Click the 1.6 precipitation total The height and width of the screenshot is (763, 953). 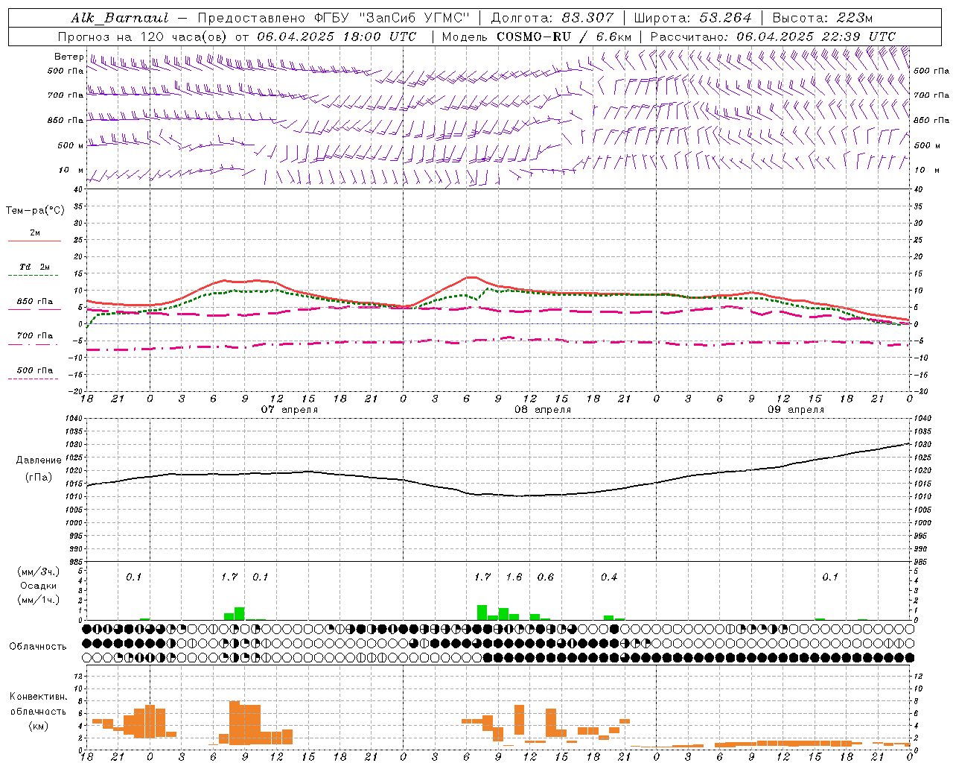[514, 577]
